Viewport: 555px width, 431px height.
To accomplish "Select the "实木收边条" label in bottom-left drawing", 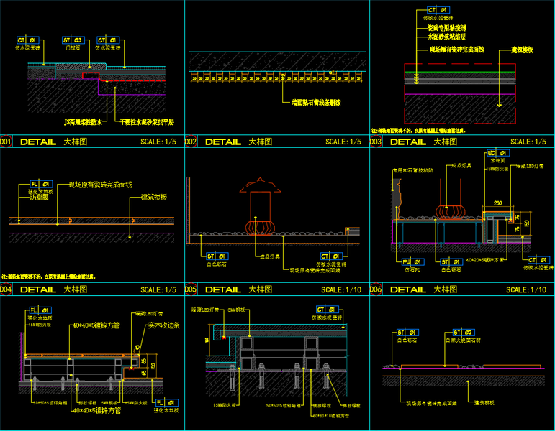I will point(164,325).
